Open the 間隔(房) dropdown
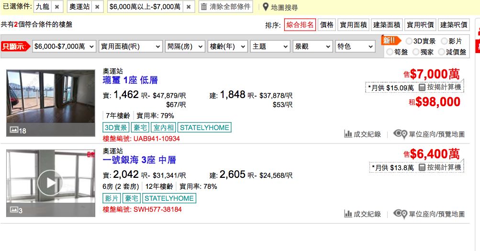480x251 pixels. click(x=185, y=46)
